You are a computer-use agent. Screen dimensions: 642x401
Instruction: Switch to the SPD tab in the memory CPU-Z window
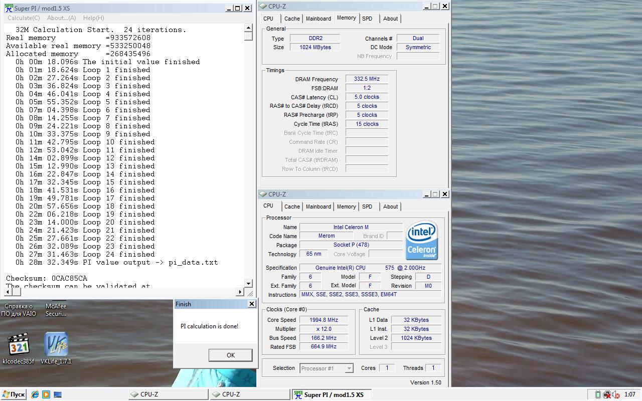(367, 19)
